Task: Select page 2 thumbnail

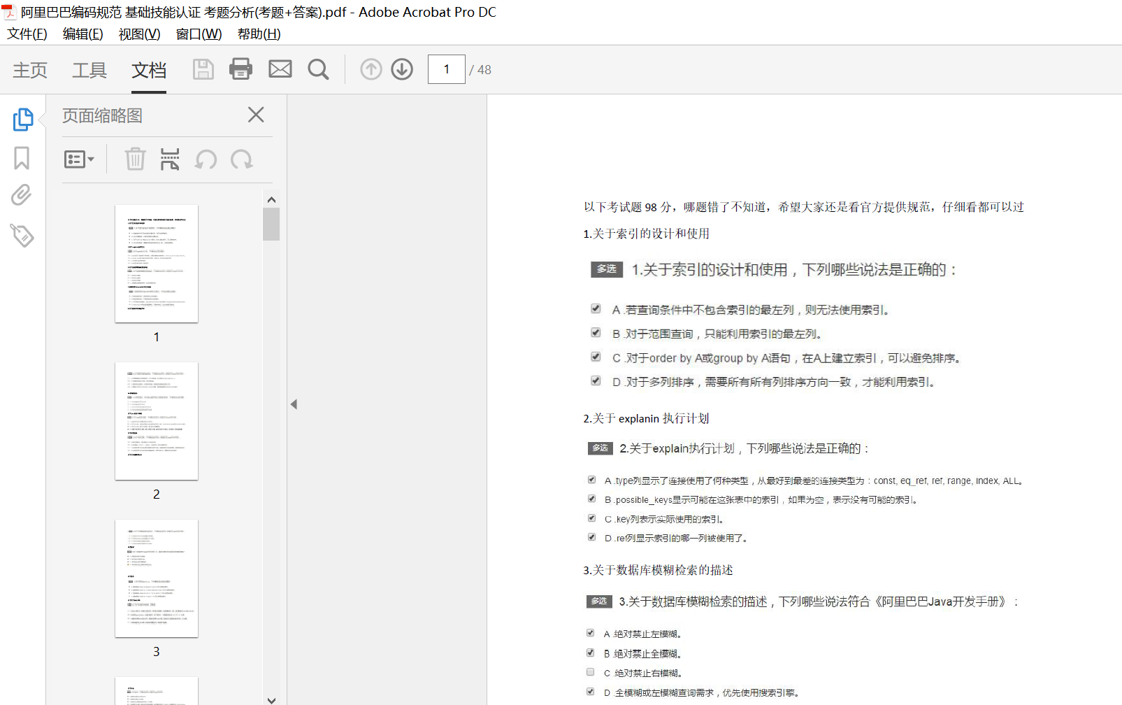Action: [157, 421]
